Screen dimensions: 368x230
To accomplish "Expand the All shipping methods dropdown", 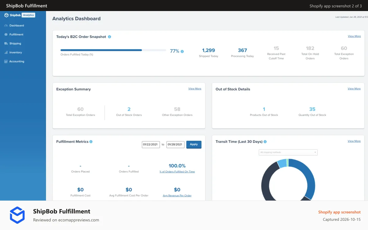I will point(288,152).
